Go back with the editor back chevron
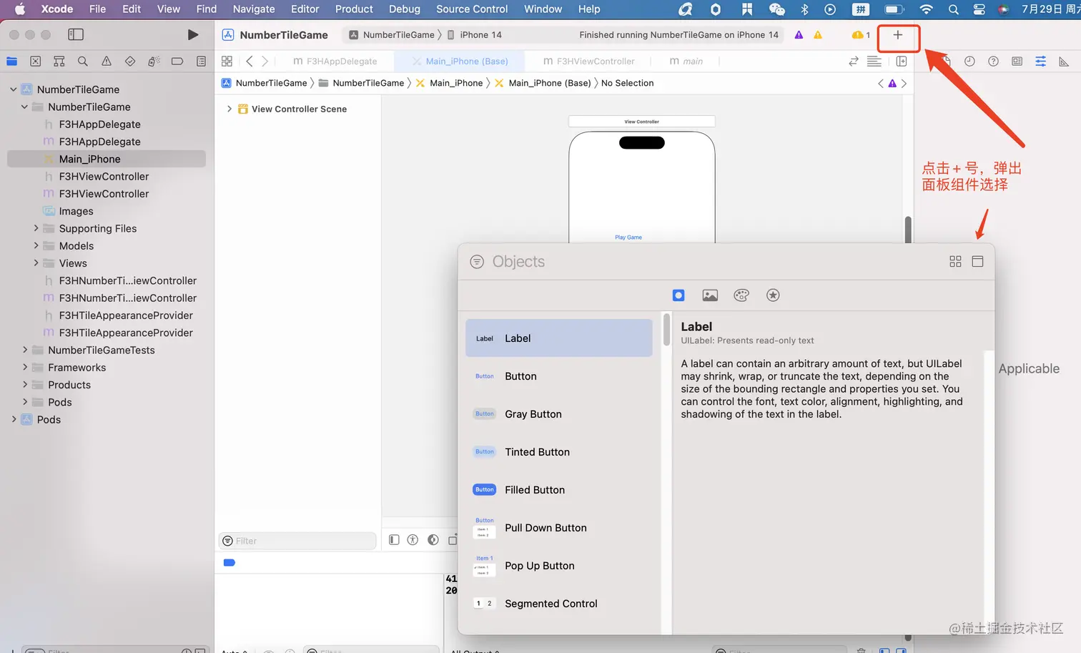The width and height of the screenshot is (1081, 653). [x=249, y=62]
